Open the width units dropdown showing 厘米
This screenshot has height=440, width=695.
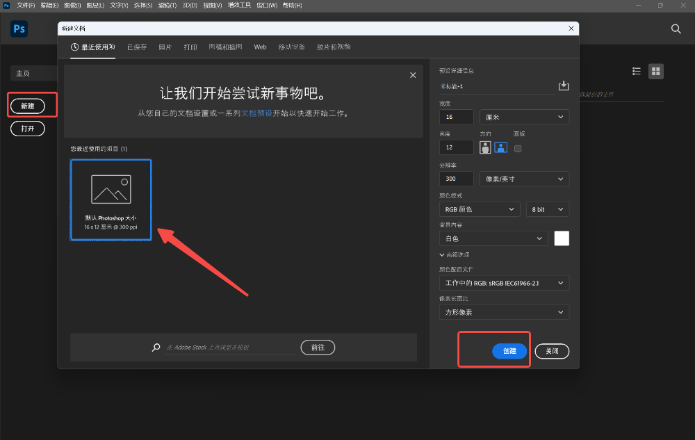(x=524, y=117)
